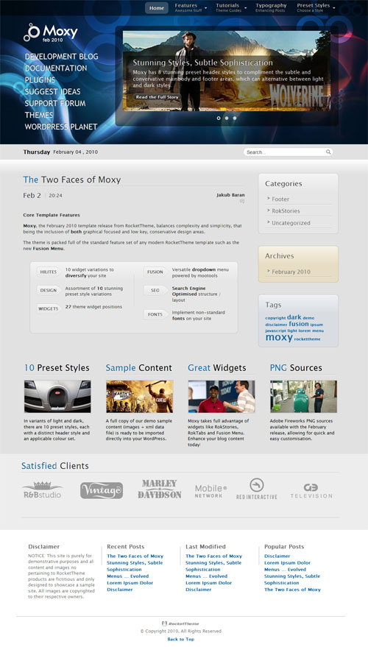The height and width of the screenshot is (647, 368).
Task: Open the February 2010 archive
Action: tap(291, 272)
